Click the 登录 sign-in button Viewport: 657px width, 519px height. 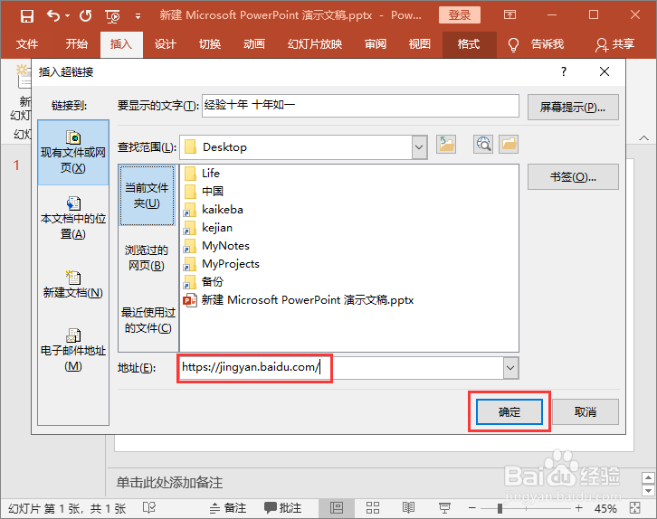pos(459,15)
